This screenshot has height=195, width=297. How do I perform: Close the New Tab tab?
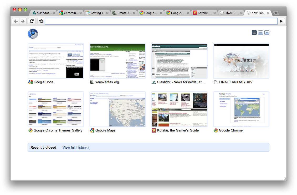[268, 13]
